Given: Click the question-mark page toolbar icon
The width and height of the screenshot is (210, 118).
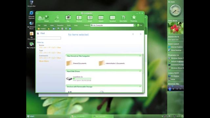Looking at the screenshot, I should 66,29.
